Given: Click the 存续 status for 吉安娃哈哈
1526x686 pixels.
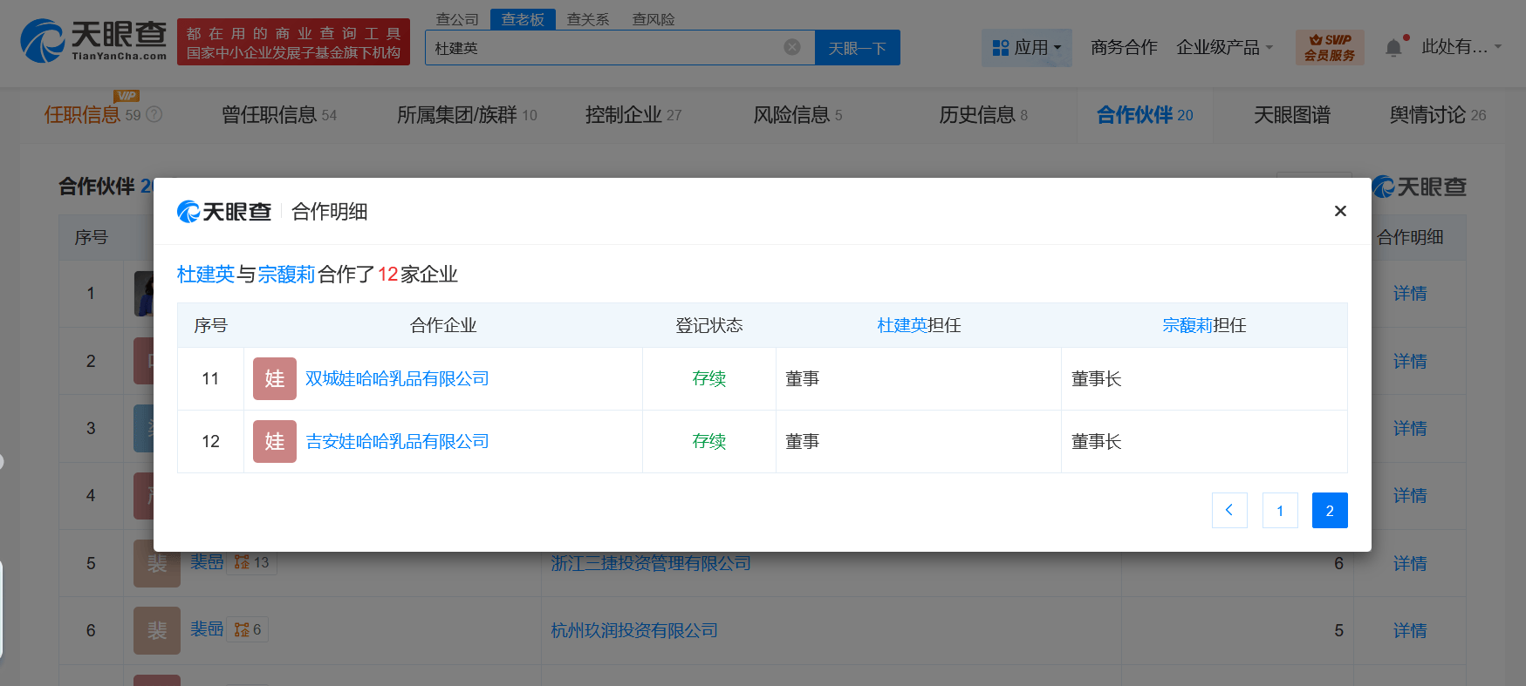Looking at the screenshot, I should [x=709, y=441].
